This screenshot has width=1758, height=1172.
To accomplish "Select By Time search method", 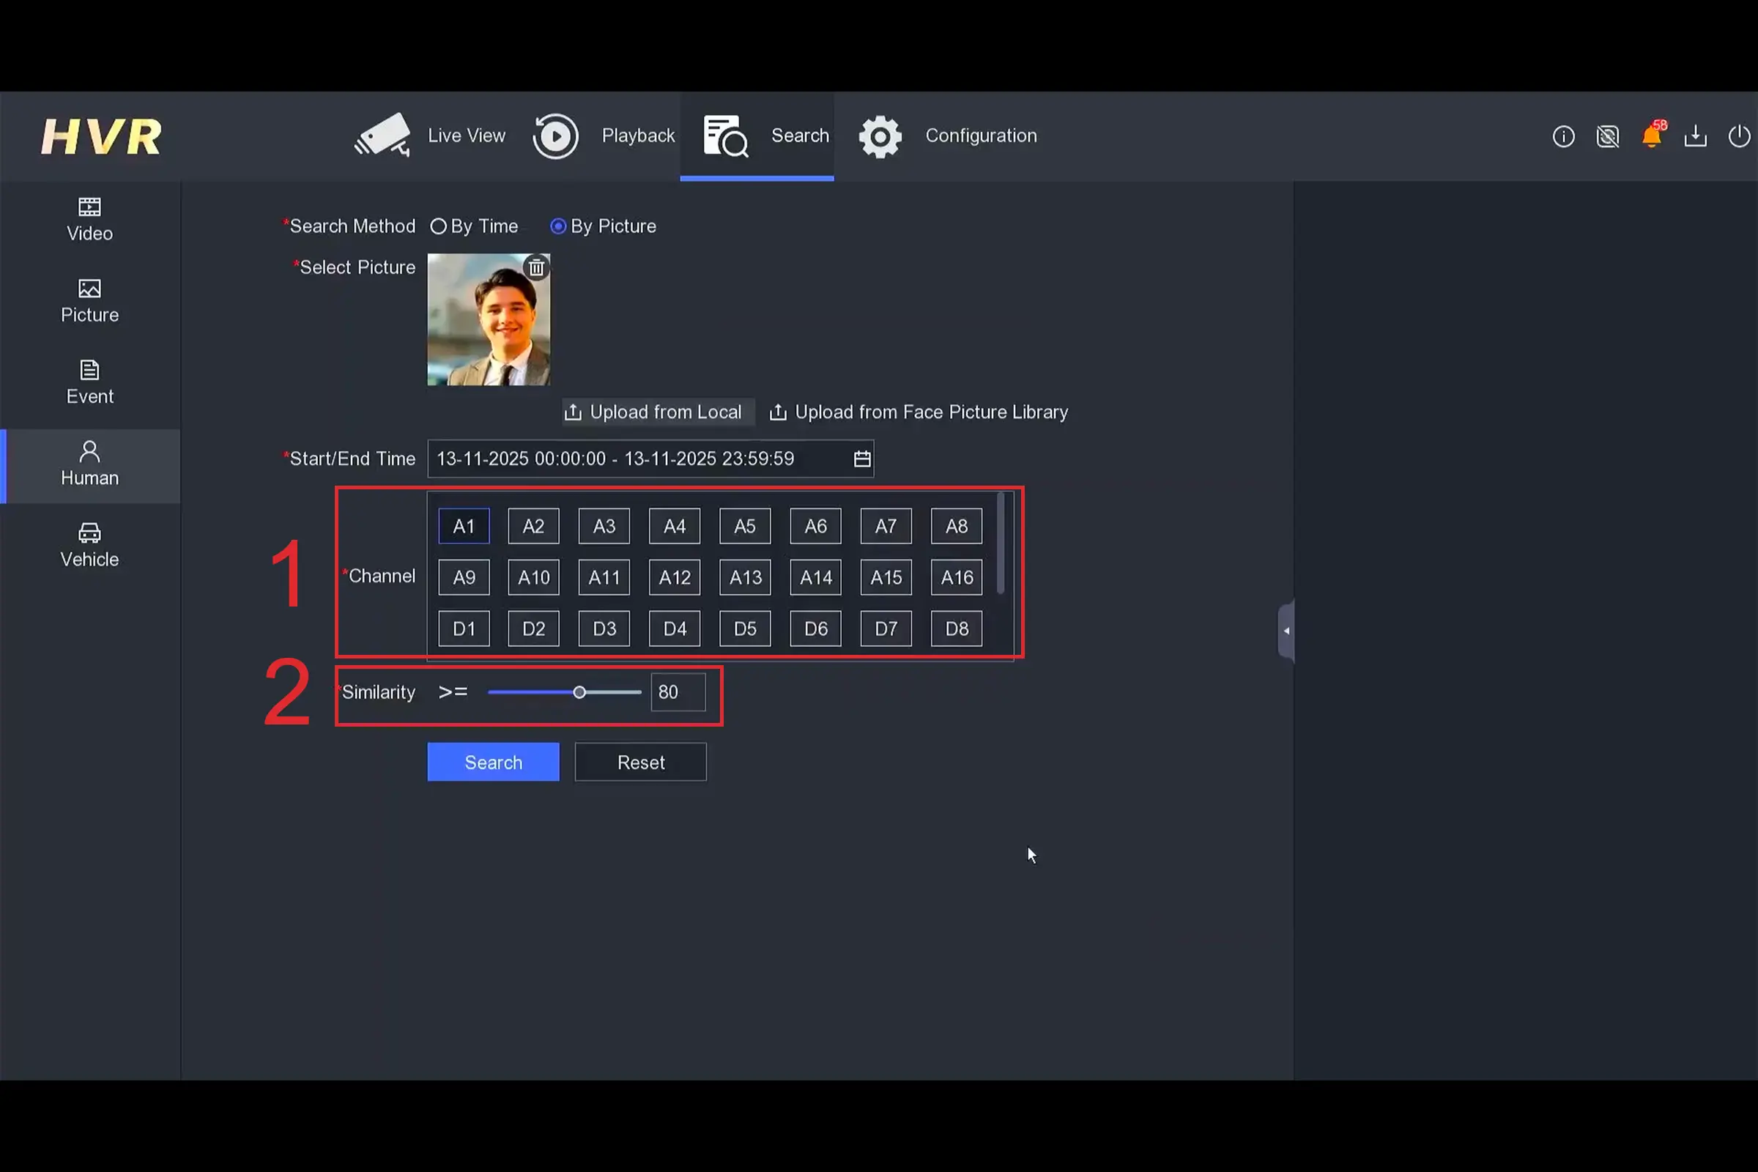I will (439, 226).
